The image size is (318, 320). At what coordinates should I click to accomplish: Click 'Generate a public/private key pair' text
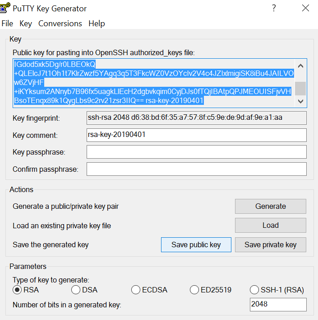tap(65, 206)
